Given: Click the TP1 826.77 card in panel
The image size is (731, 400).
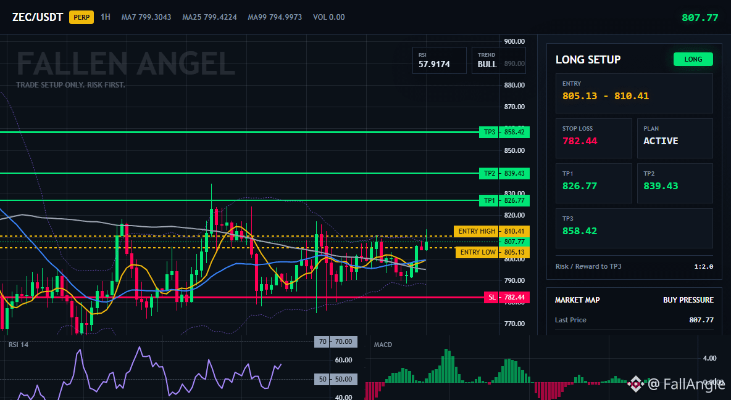Looking at the screenshot, I should [x=593, y=183].
